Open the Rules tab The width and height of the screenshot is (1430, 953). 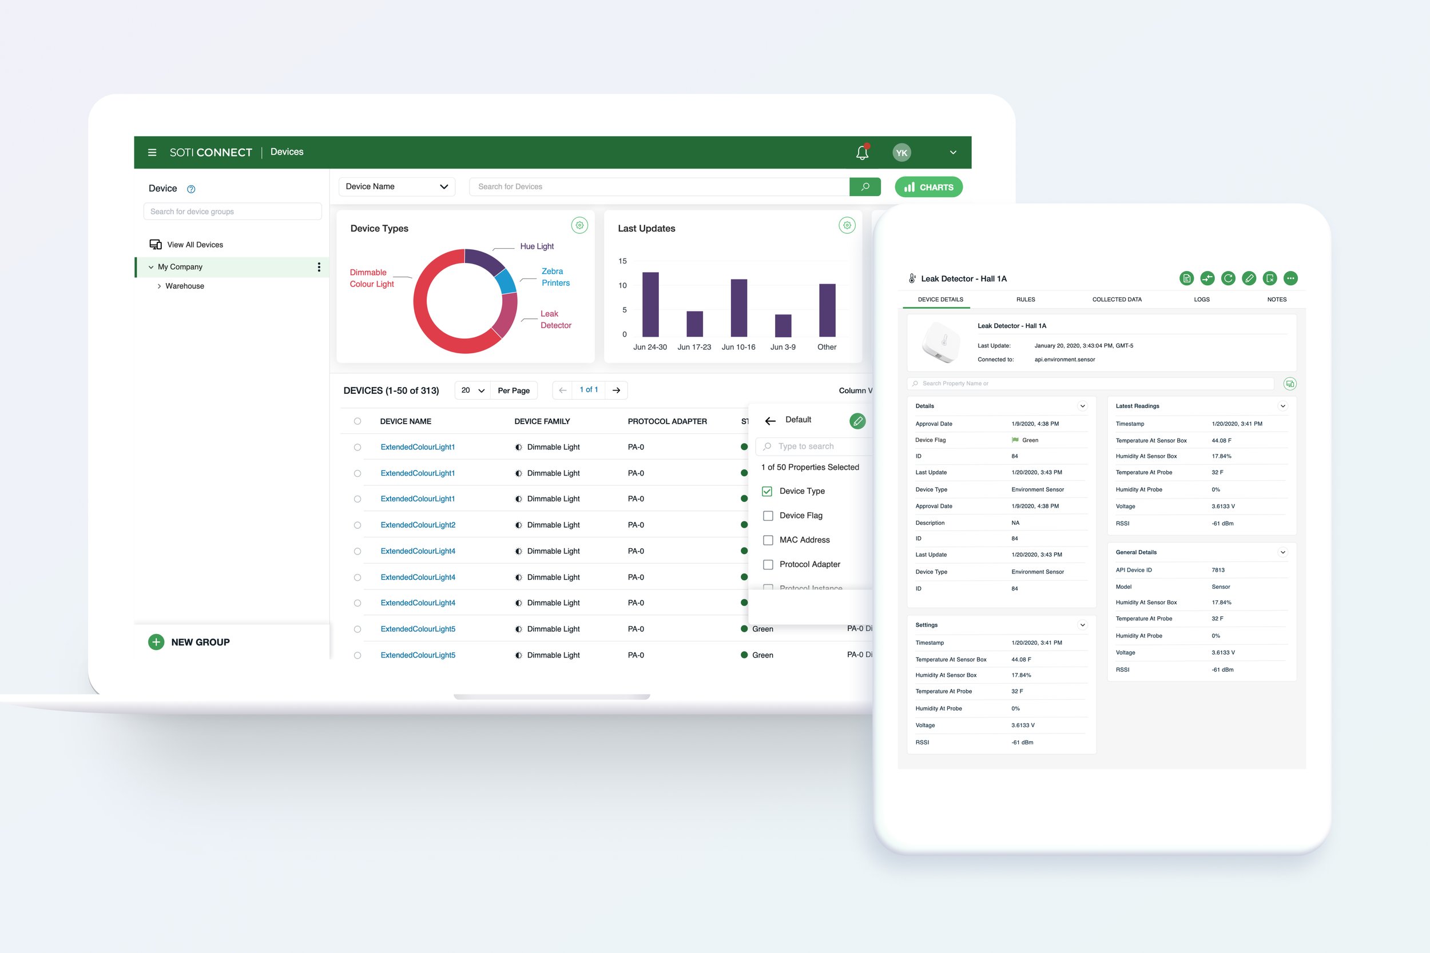[1025, 300]
